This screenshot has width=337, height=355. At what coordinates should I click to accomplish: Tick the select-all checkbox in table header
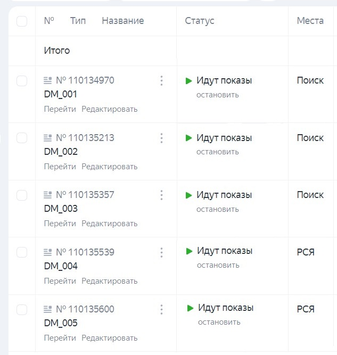(22, 21)
